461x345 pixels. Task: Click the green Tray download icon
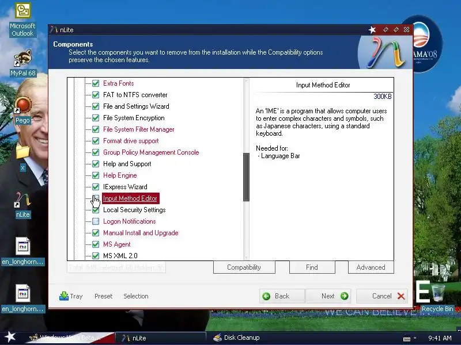click(x=63, y=296)
